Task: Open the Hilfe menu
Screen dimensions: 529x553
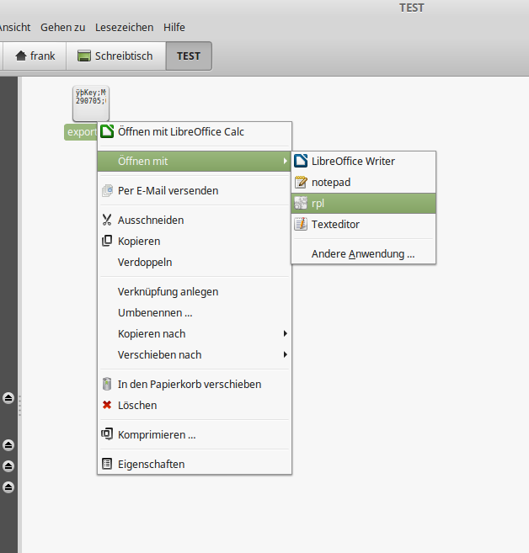Action: click(x=174, y=28)
